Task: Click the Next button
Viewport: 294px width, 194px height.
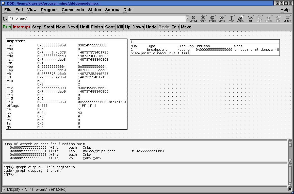Action: point(61,27)
